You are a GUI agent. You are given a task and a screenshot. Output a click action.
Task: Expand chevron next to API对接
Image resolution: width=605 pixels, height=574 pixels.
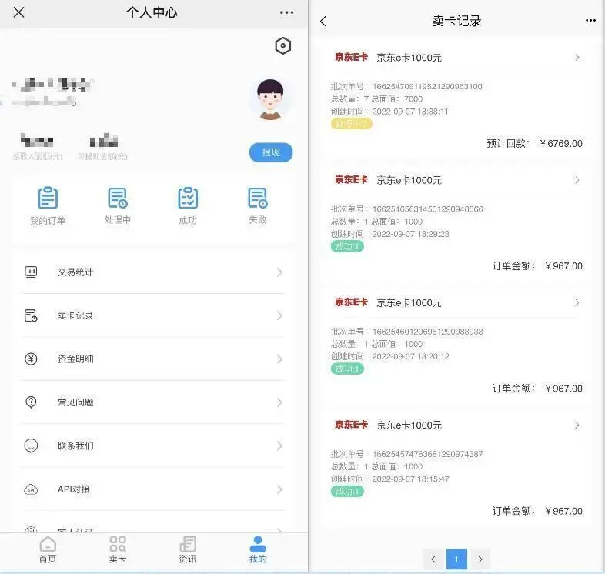[x=279, y=489]
